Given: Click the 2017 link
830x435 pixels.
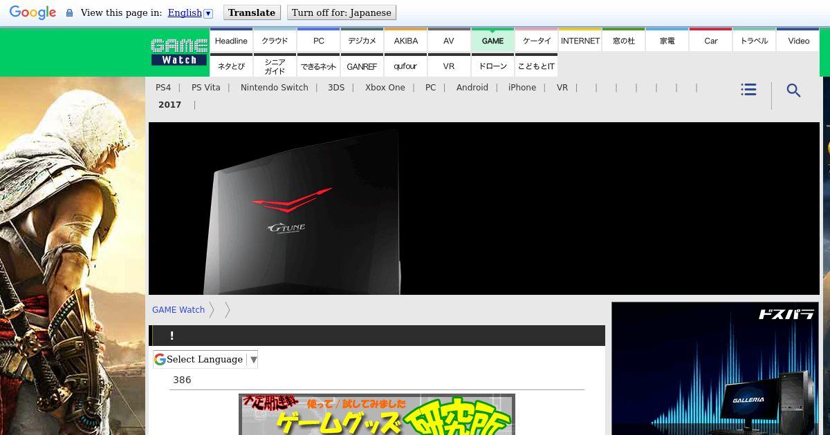Looking at the screenshot, I should click(170, 105).
